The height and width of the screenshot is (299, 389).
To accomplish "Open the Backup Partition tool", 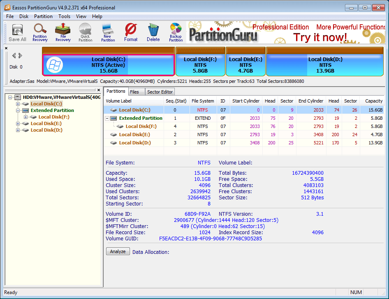I will pyautogui.click(x=176, y=33).
